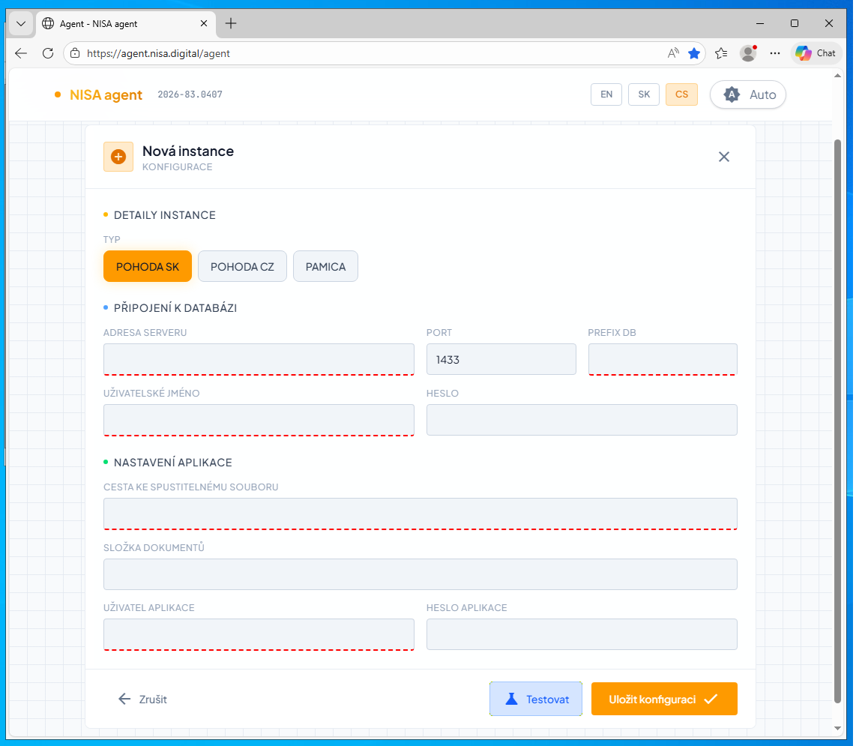Refresh the page with reload icon
Image resolution: width=856 pixels, height=746 pixels.
tap(48, 53)
